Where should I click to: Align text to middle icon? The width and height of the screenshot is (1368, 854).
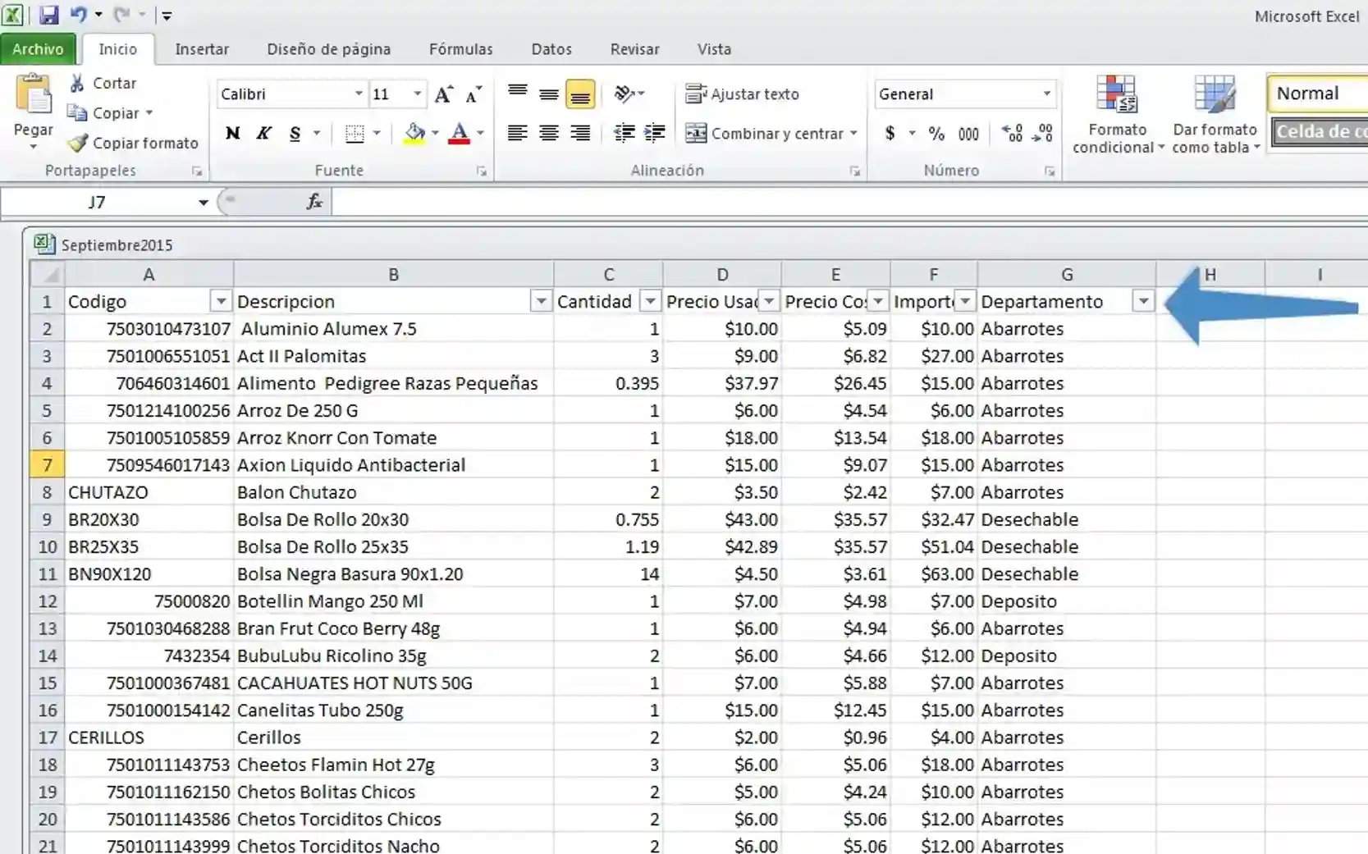(549, 94)
